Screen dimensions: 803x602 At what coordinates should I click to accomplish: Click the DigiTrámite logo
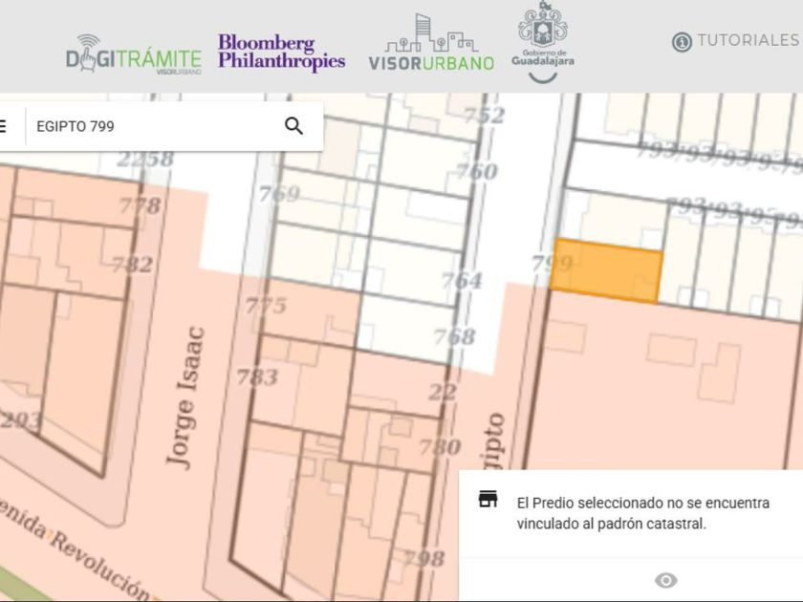pos(134,54)
